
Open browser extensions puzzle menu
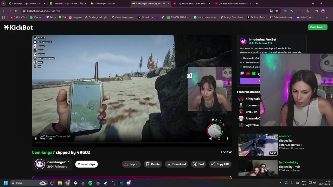(x=298, y=11)
